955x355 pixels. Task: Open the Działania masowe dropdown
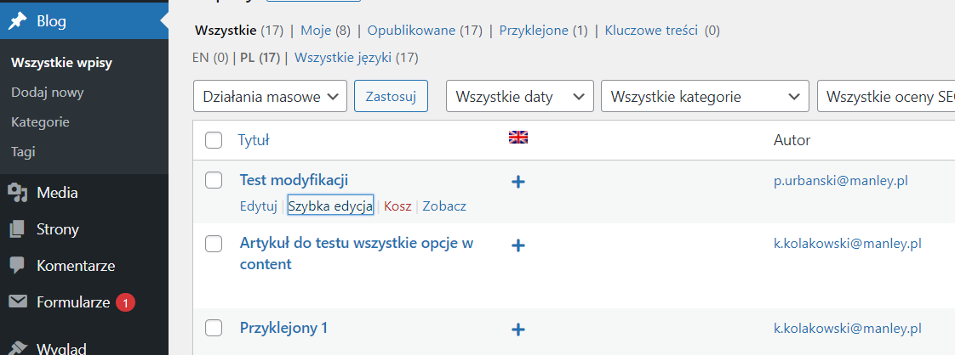coord(271,96)
